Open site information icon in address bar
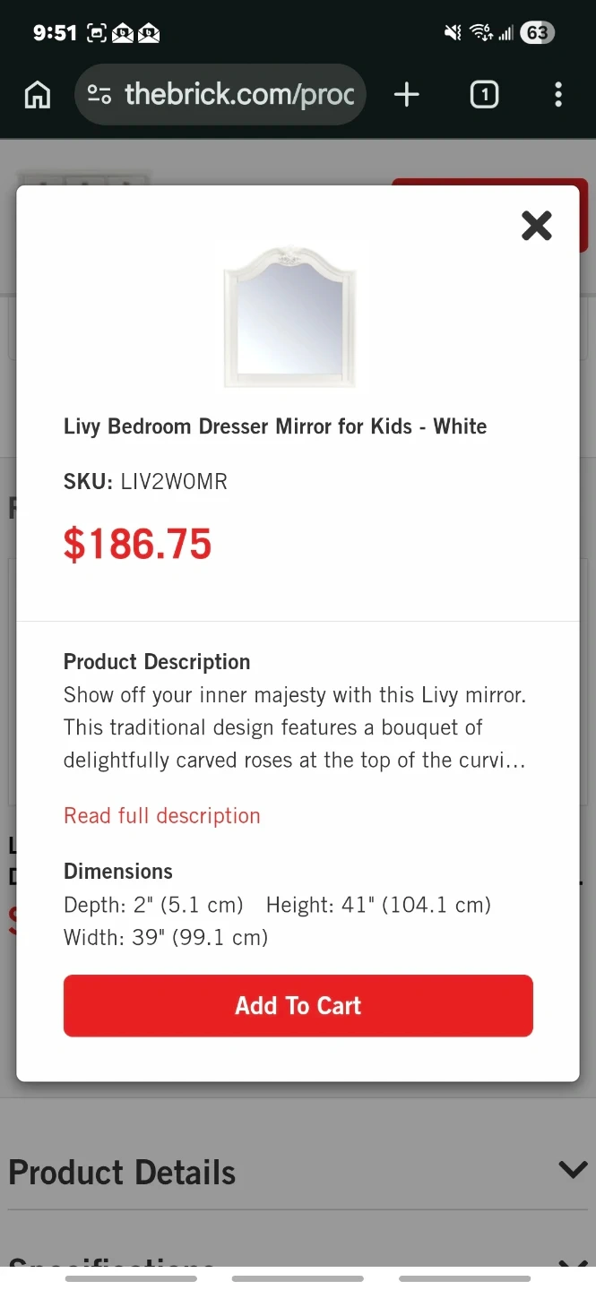 click(x=99, y=94)
